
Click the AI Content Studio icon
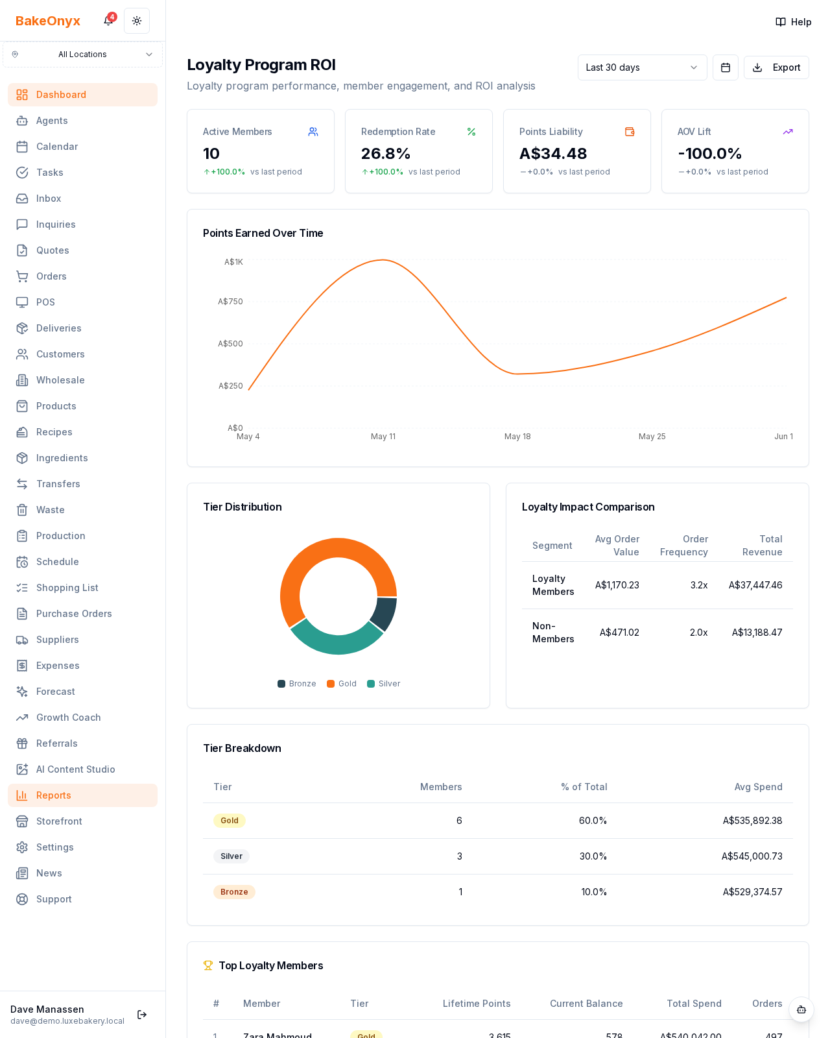[x=22, y=769]
